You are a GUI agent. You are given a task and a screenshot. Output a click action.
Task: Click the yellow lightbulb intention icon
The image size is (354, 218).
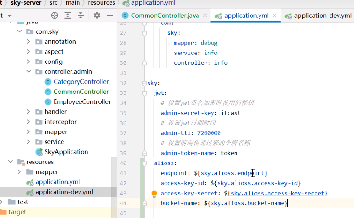pos(154,193)
